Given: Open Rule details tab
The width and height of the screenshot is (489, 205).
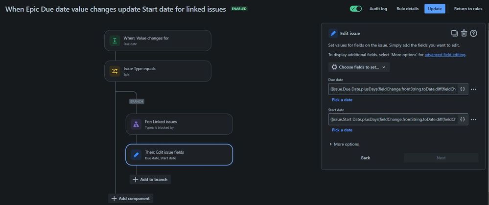Looking at the screenshot, I should pyautogui.click(x=407, y=9).
